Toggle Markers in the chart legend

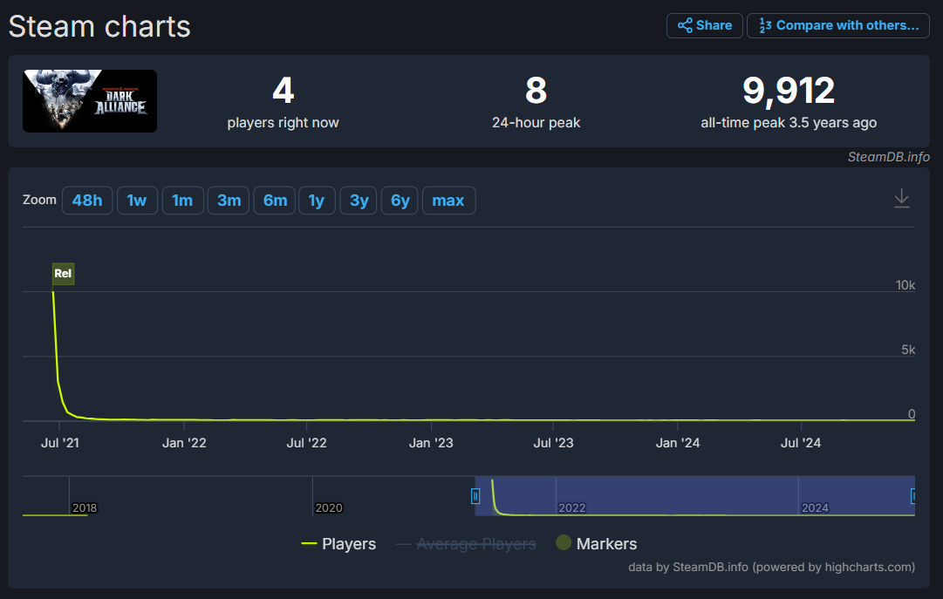coord(597,544)
